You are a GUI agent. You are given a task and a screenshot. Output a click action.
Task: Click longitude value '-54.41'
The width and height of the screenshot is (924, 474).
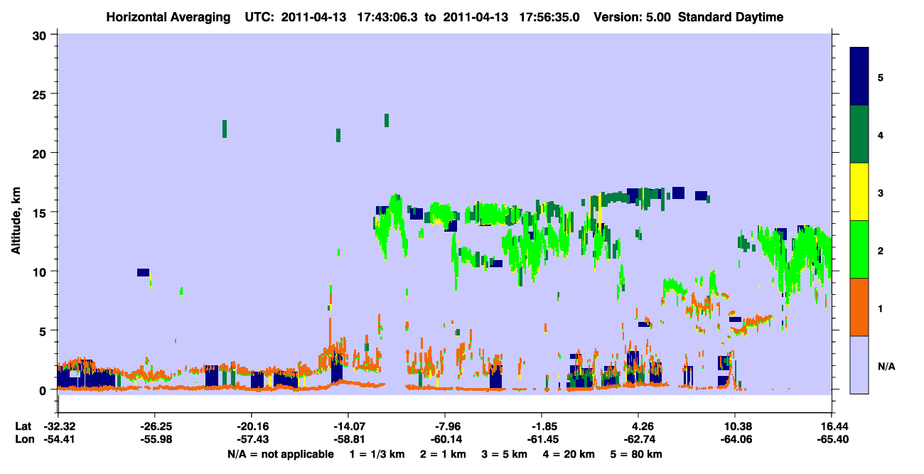tap(58, 439)
